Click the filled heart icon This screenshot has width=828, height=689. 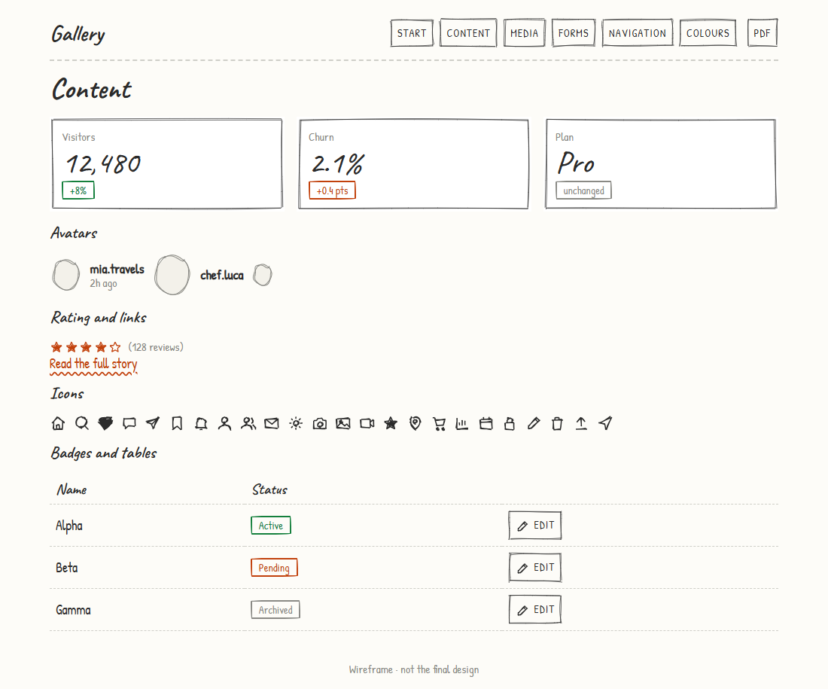pos(105,423)
